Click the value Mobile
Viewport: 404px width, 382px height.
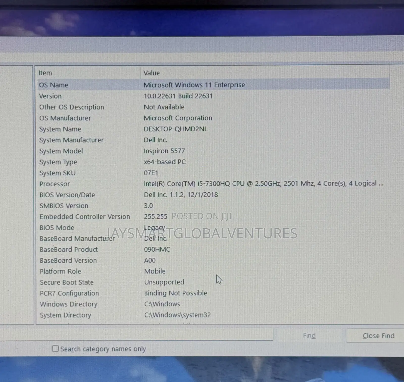(155, 271)
